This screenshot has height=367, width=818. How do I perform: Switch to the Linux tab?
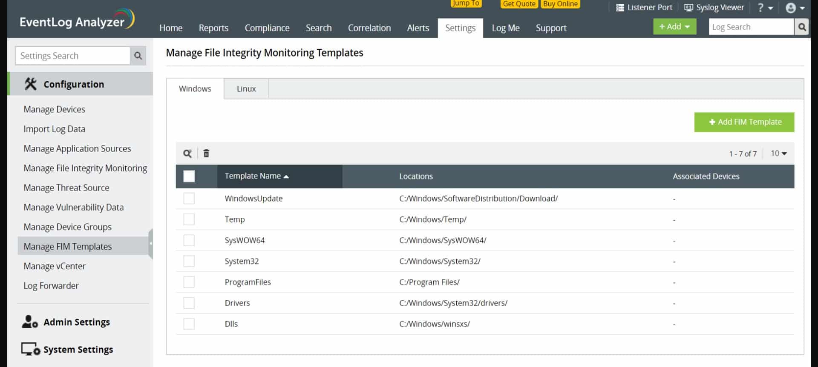(246, 88)
